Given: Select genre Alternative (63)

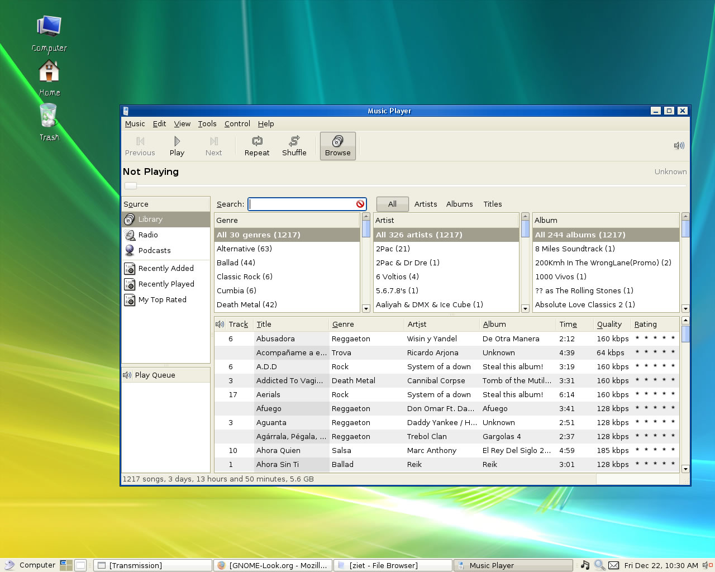Looking at the screenshot, I should 287,249.
